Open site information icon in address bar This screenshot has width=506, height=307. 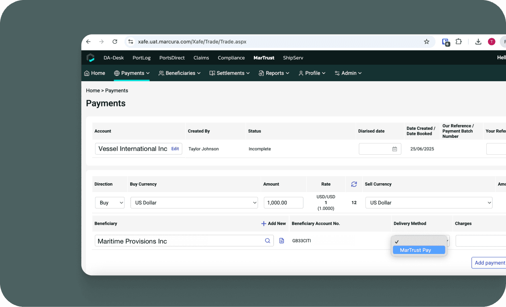point(130,42)
